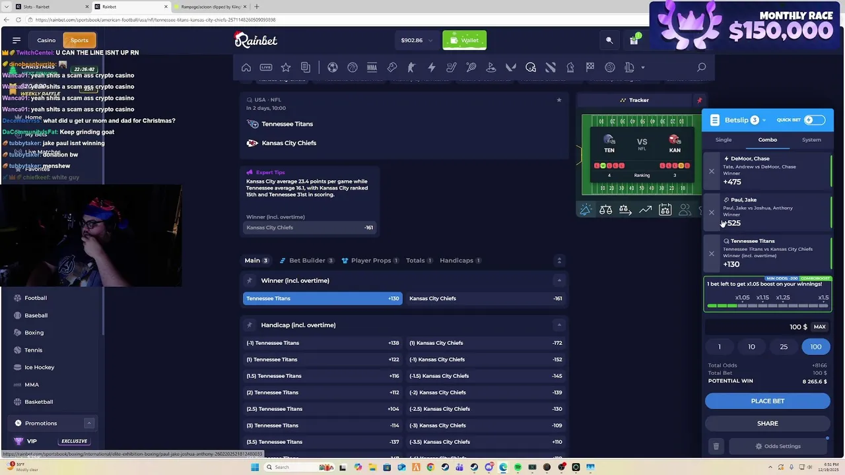
Task: Collapse the Promotions sidebar section
Action: [x=88, y=424]
